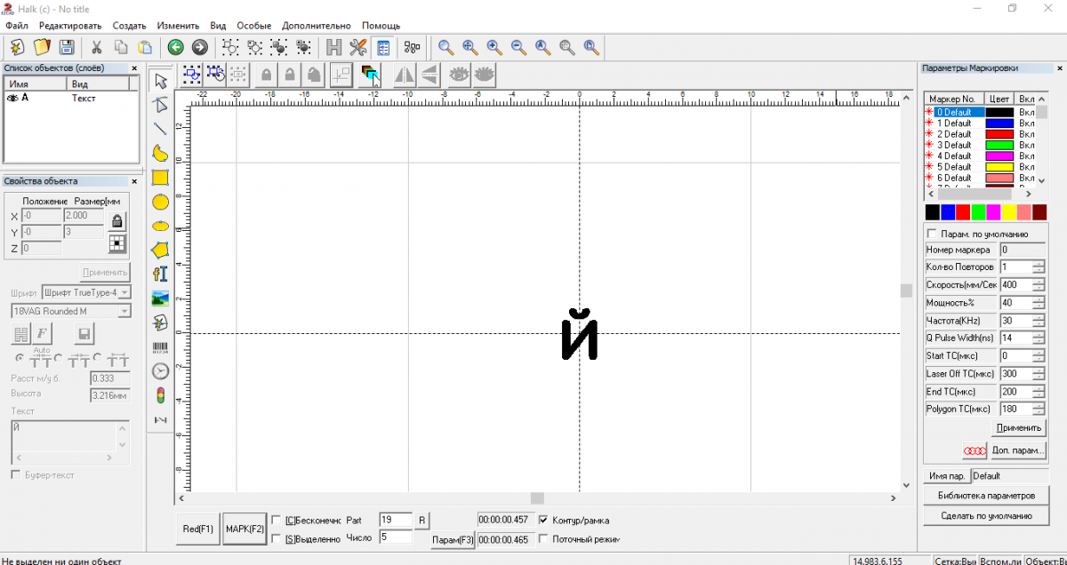This screenshot has width=1067, height=565.
Task: Click the green undo arrow button
Action: pos(175,47)
